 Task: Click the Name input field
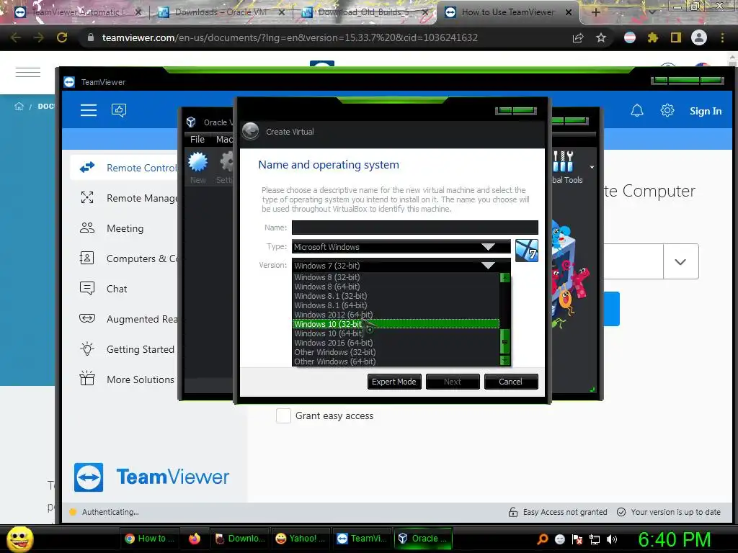414,228
